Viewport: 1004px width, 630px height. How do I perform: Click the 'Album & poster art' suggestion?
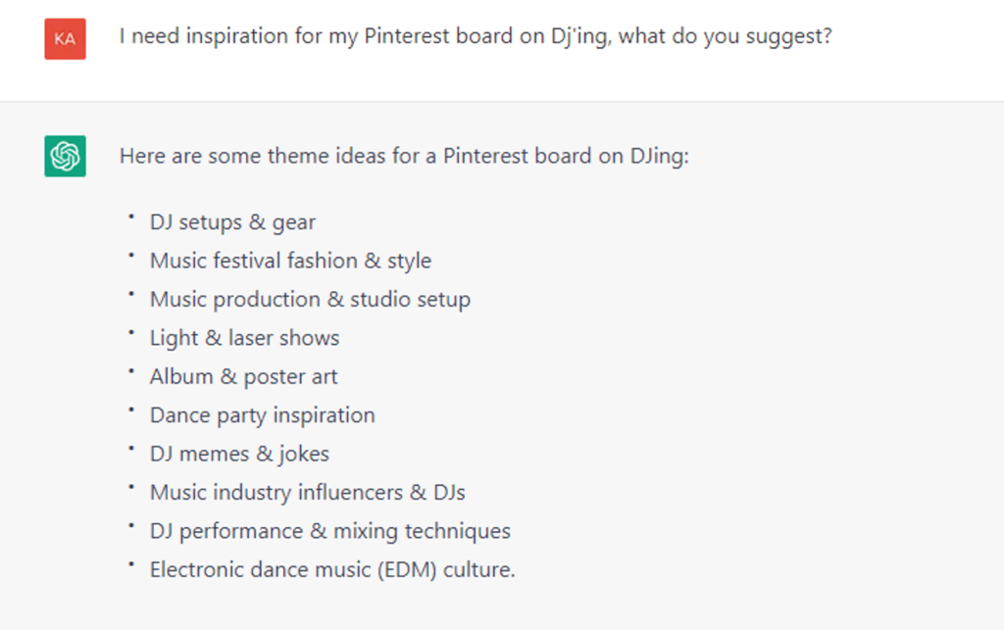point(243,376)
